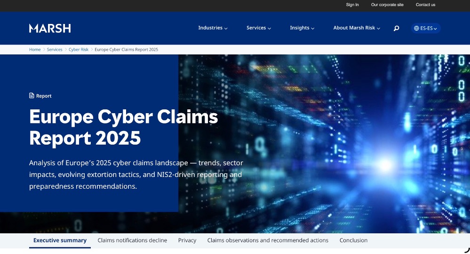Switch to Claims notifications decline tab
Image resolution: width=470 pixels, height=254 pixels.
pos(132,240)
